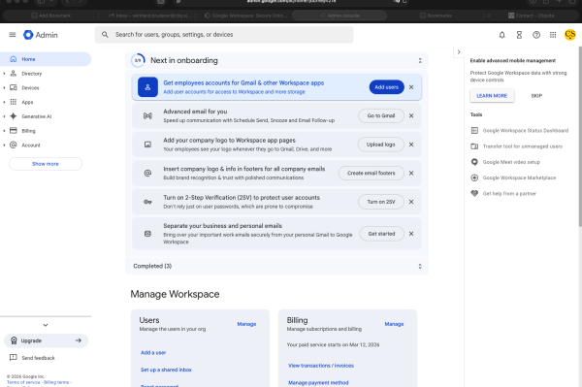Switch to the Google Workspace browser tab

click(x=245, y=16)
